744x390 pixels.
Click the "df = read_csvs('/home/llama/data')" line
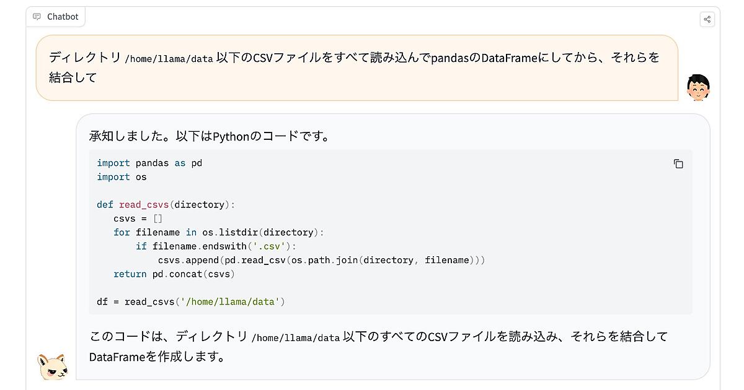click(190, 301)
